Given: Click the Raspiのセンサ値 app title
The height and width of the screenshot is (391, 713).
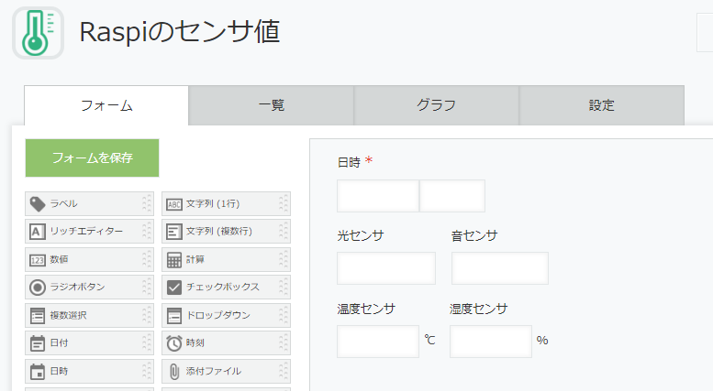Looking at the screenshot, I should click(x=180, y=32).
